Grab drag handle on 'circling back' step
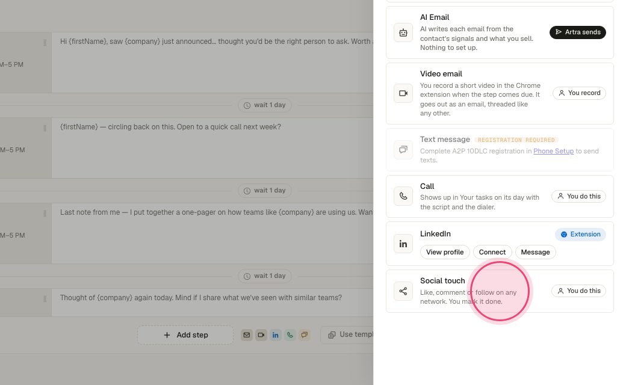 [45, 128]
